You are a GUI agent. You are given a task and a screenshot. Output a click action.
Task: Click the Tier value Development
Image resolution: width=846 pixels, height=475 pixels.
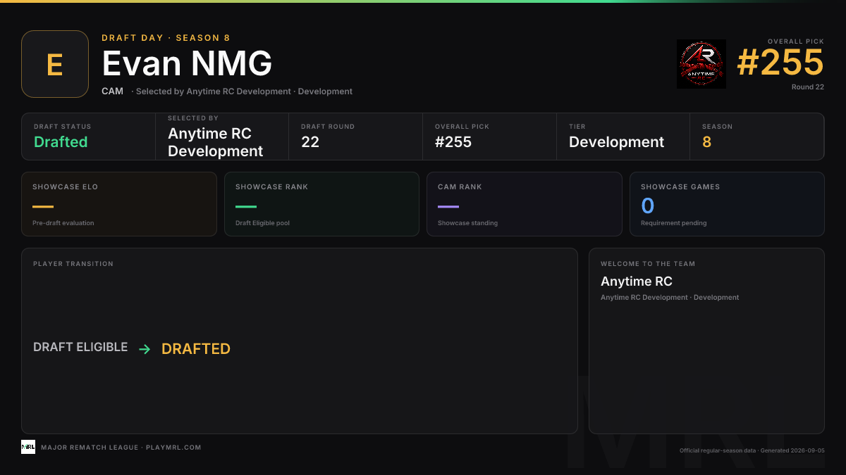pyautogui.click(x=616, y=142)
